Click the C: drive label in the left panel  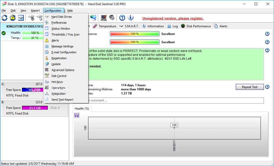tap(3, 84)
